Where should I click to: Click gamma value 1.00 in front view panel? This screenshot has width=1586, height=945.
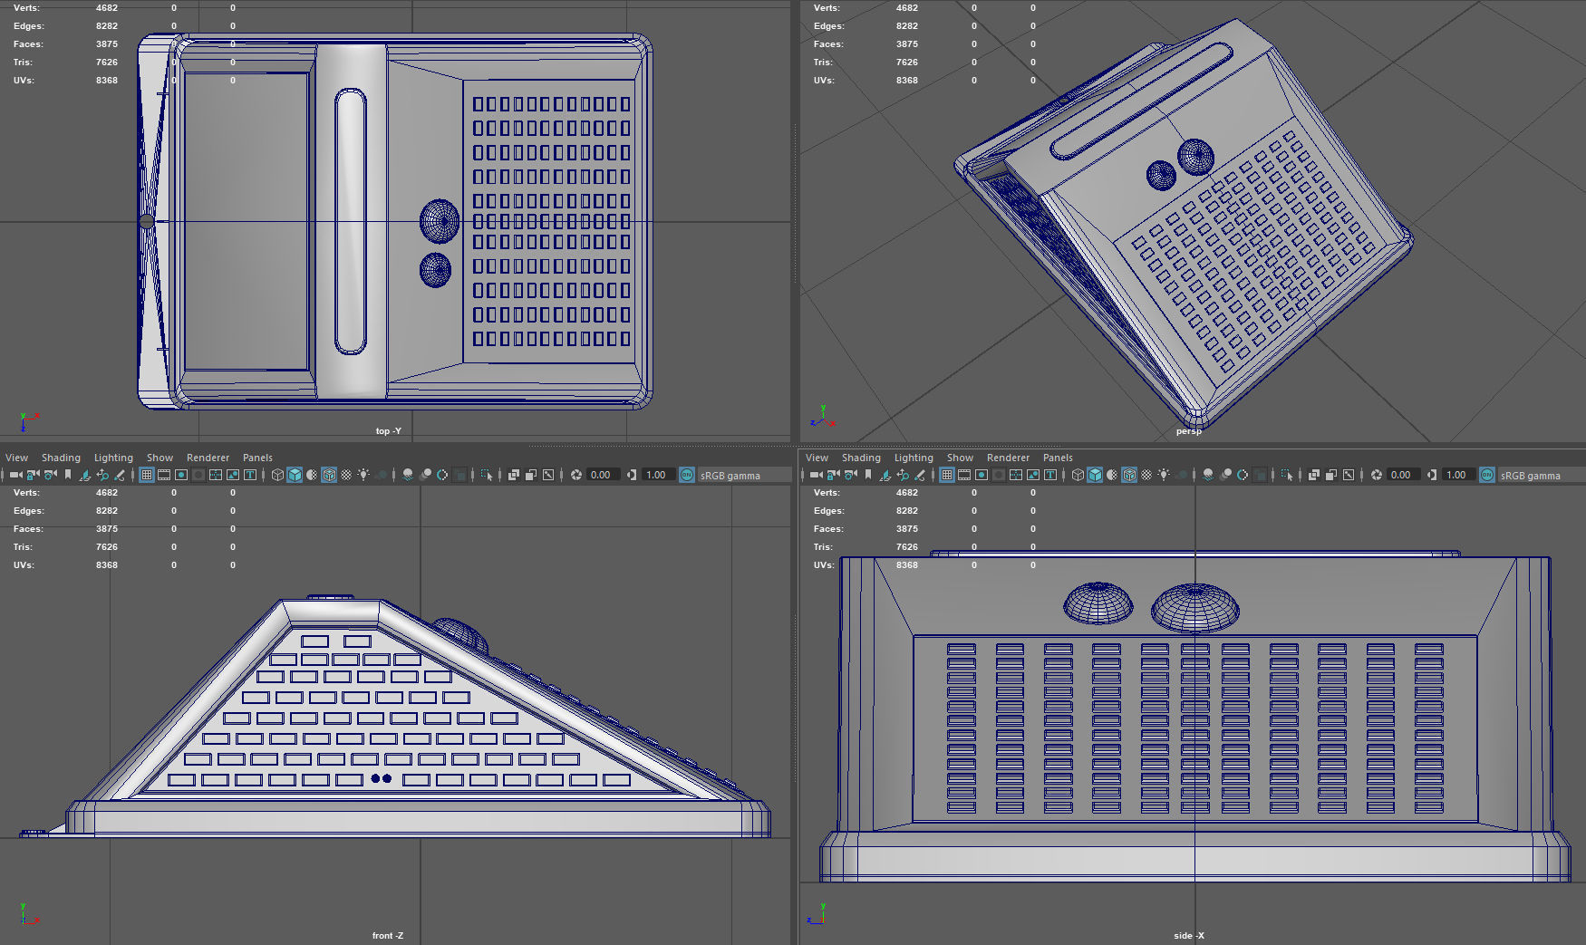tap(658, 475)
